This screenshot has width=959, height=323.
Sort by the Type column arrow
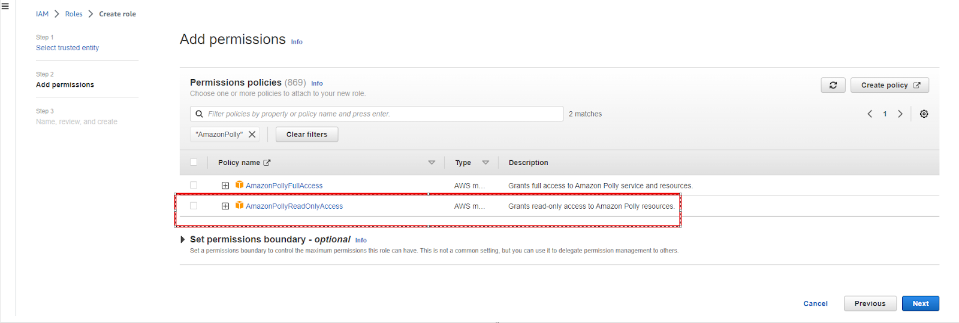(x=485, y=163)
